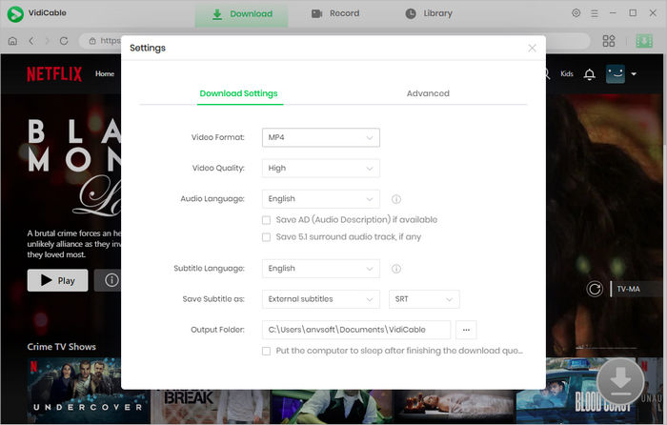Click the TV-MA rating badge
667x425 pixels.
click(628, 290)
